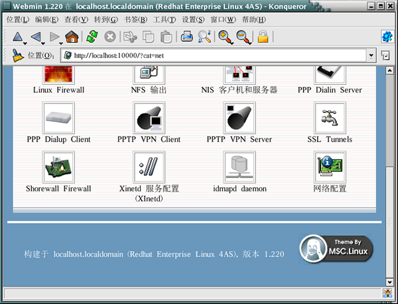Open Find in page magnifier icon
The height and width of the screenshot is (304, 398).
204,36
